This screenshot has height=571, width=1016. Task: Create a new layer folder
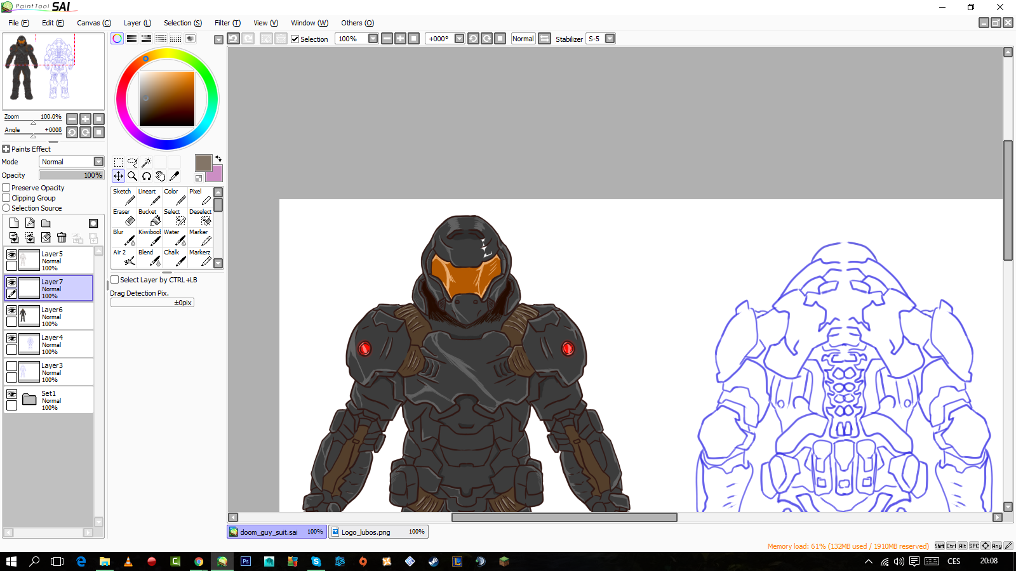[46, 223]
